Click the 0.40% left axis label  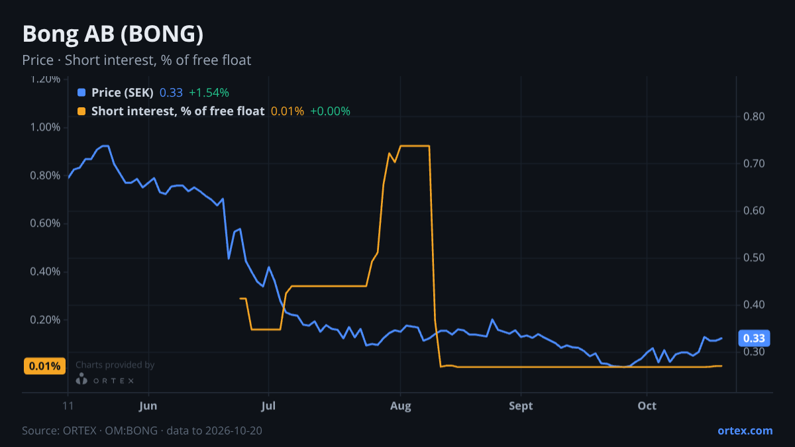[46, 272]
